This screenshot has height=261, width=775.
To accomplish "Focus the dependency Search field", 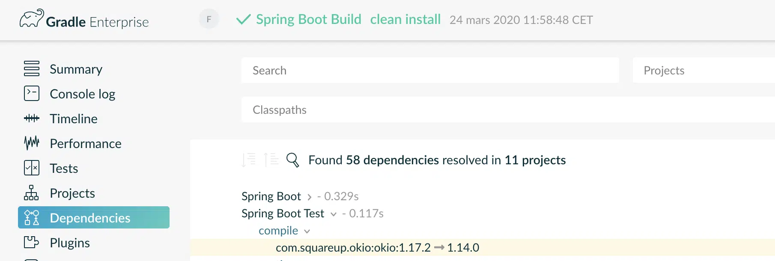I will pos(430,70).
